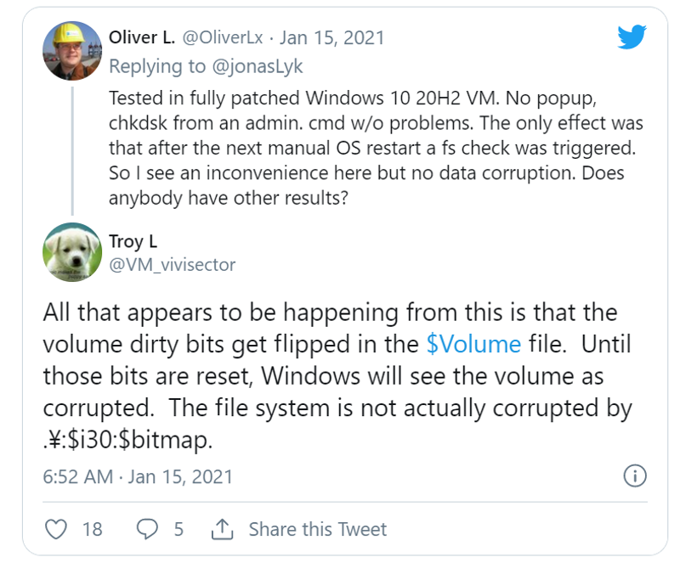This screenshot has height=574, width=680.
Task: Open the @VM_vivisector handle
Action: coord(172,264)
